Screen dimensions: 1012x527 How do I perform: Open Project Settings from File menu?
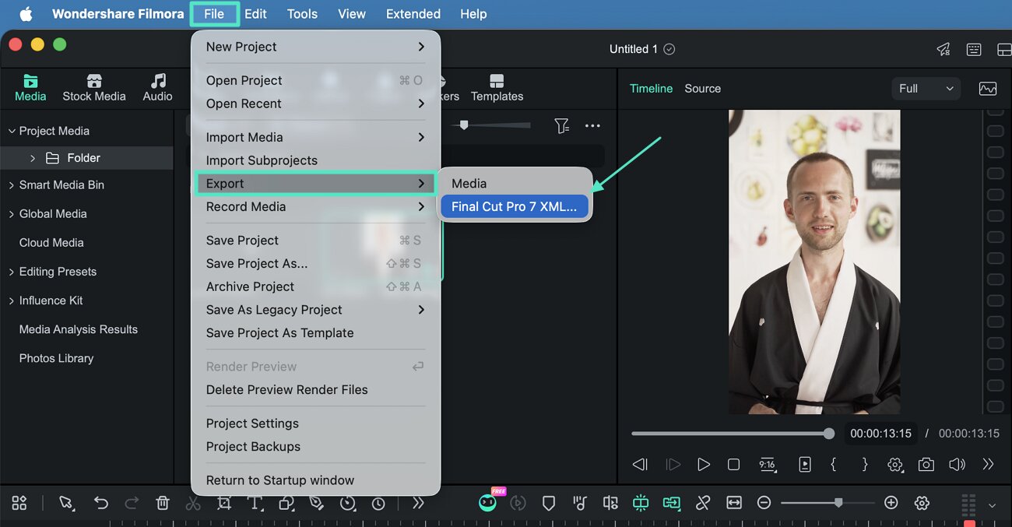click(x=315, y=423)
